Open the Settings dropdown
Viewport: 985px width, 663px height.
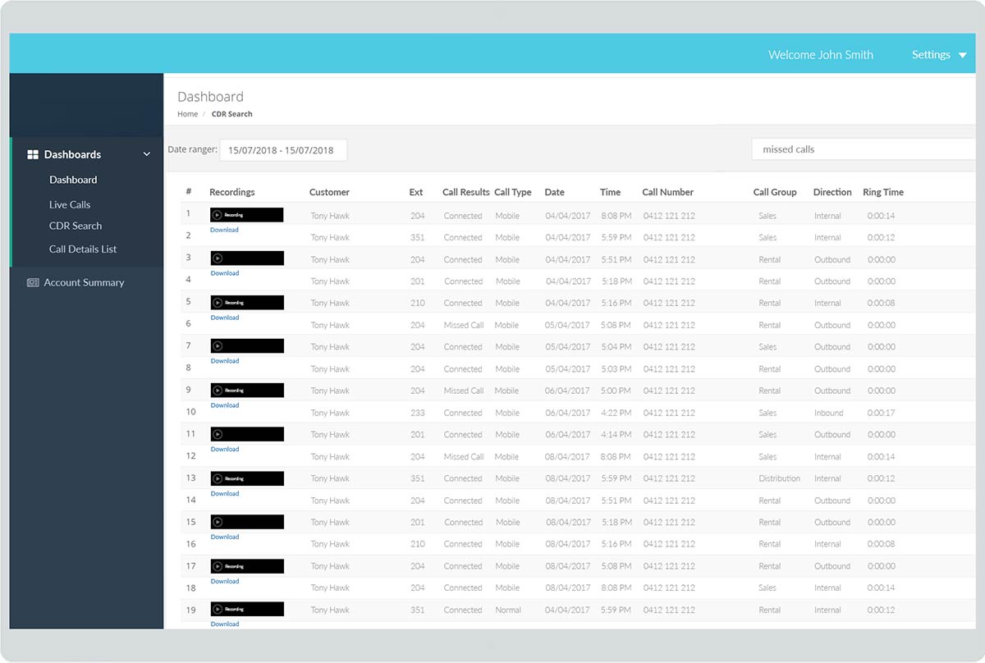pyautogui.click(x=939, y=55)
